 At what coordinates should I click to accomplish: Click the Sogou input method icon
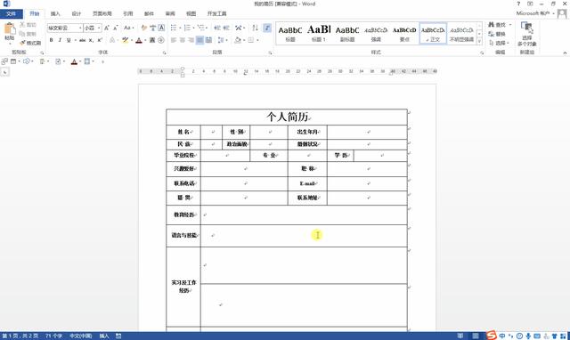click(492, 336)
